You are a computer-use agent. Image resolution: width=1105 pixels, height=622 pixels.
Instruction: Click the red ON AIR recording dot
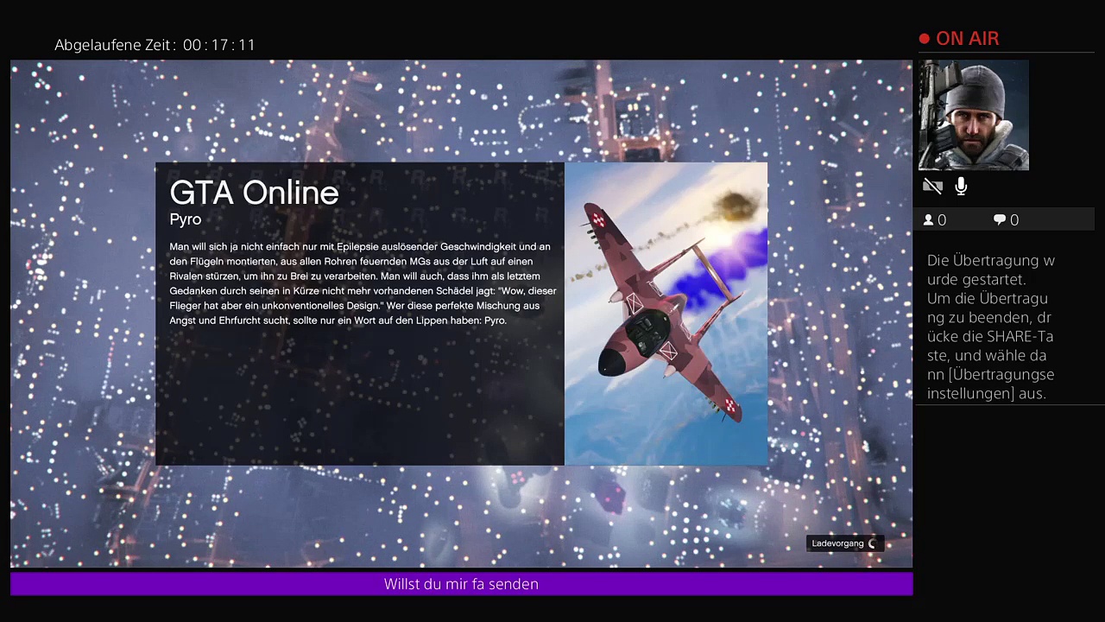[925, 39]
